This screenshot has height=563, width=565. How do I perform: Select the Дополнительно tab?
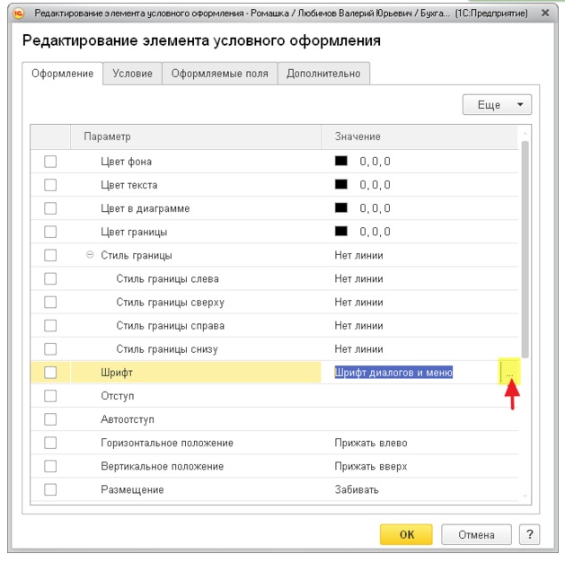pos(323,74)
